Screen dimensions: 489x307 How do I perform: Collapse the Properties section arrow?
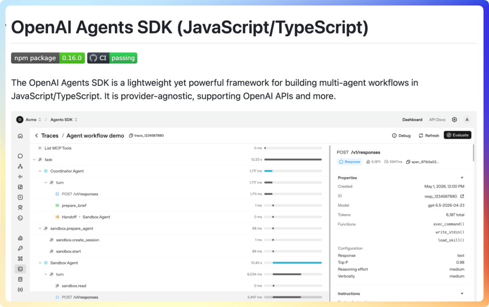click(462, 178)
